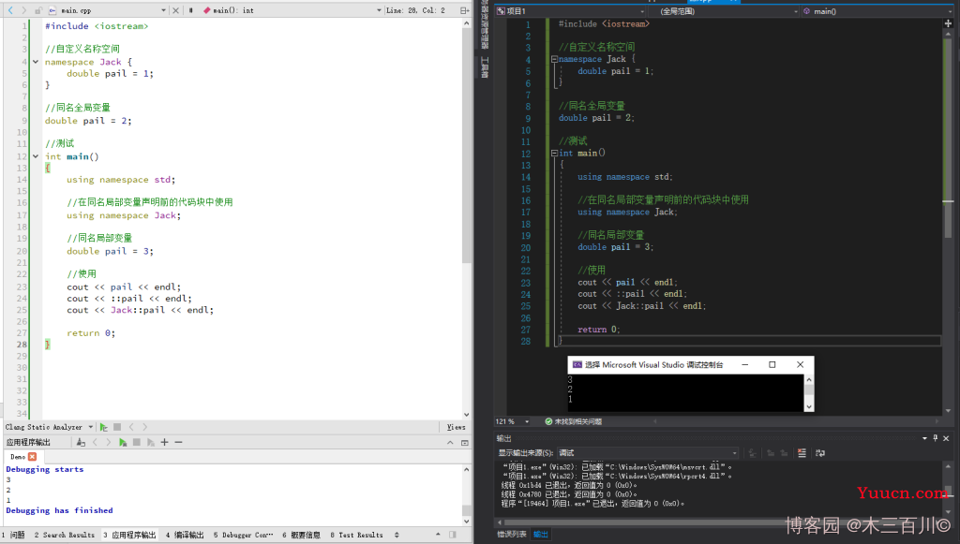Toggle the file lock icon beside main.cpp
The height and width of the screenshot is (544, 960).
(x=37, y=10)
